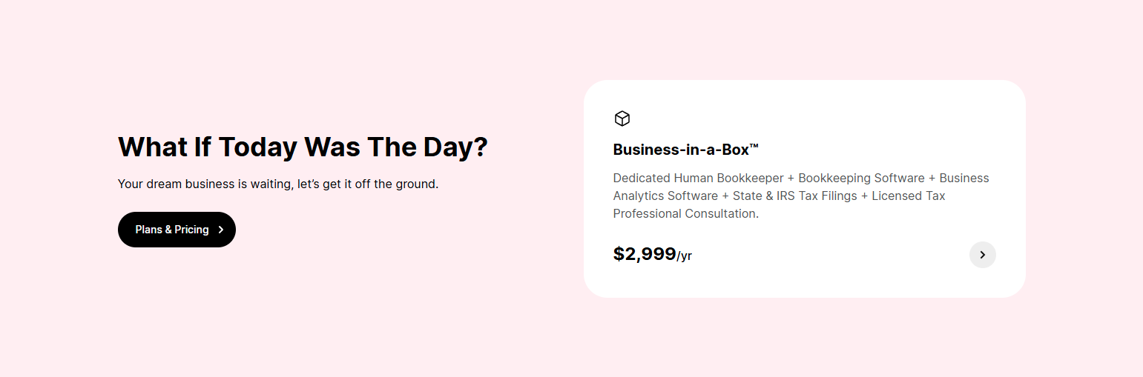The width and height of the screenshot is (1143, 377).
Task: Click the cube icon on the card
Action: (x=622, y=119)
